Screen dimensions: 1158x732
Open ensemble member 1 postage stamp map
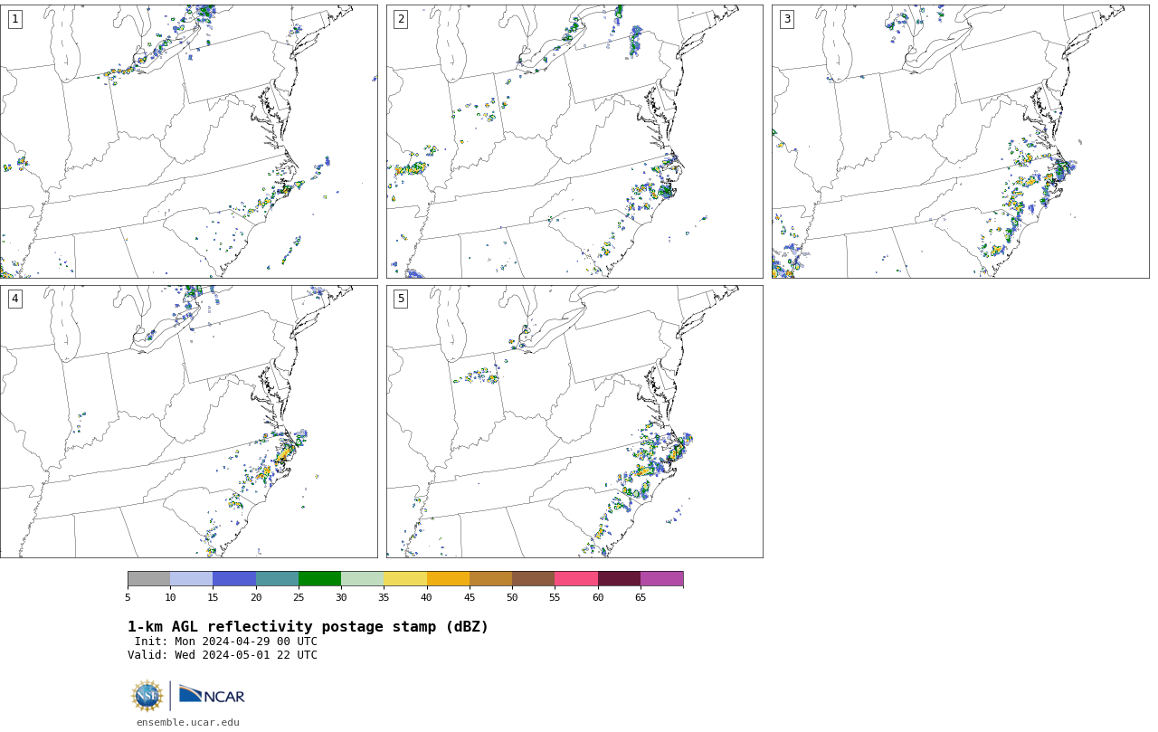point(189,141)
